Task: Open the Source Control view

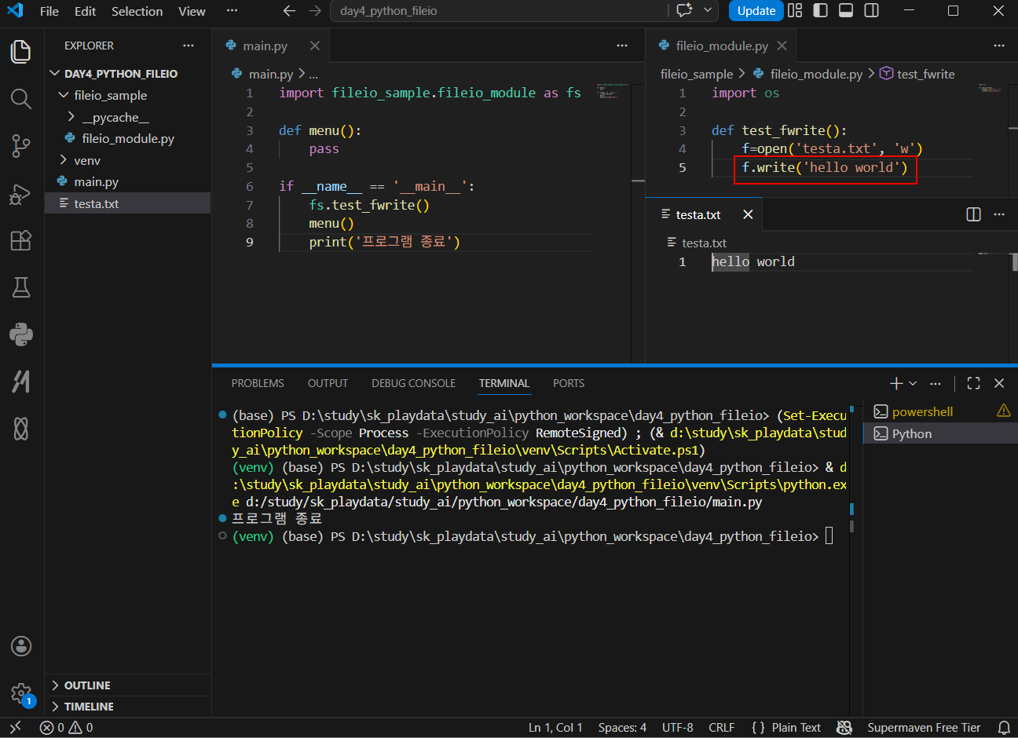Action: [x=21, y=146]
